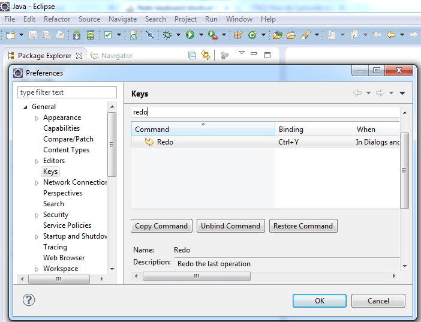The height and width of the screenshot is (322, 421).
Task: Click the Forward arrow in main toolbar
Action: point(414,35)
